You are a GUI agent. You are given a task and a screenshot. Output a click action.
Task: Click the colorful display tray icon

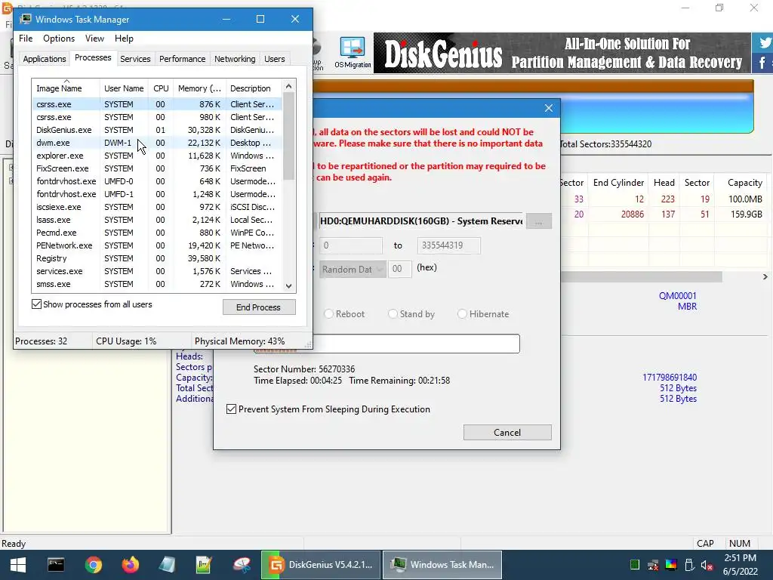(x=671, y=565)
